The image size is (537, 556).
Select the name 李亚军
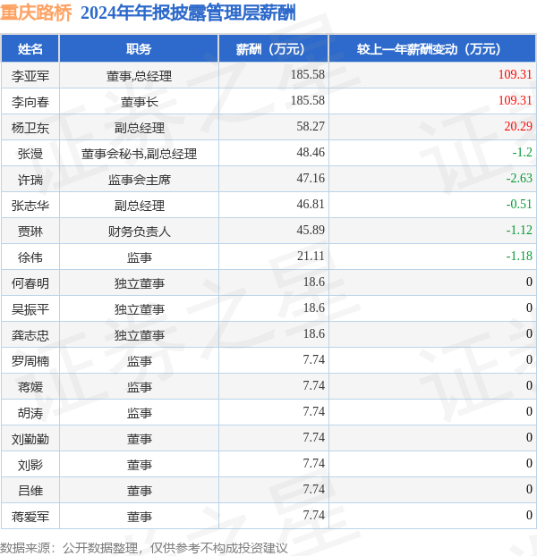click(30, 76)
